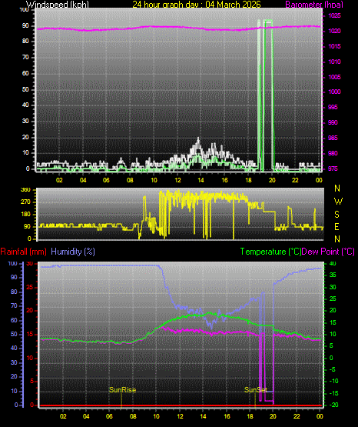Click the '1025' barometer scale value

334,15
